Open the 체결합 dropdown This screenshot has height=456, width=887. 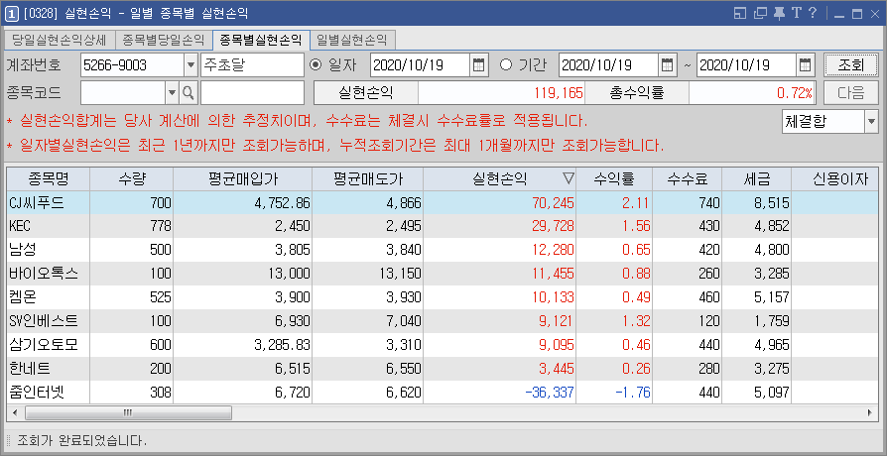[x=871, y=121]
